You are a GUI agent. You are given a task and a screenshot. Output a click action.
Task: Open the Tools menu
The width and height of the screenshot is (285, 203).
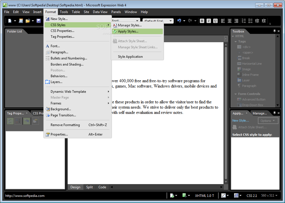coord(64,12)
